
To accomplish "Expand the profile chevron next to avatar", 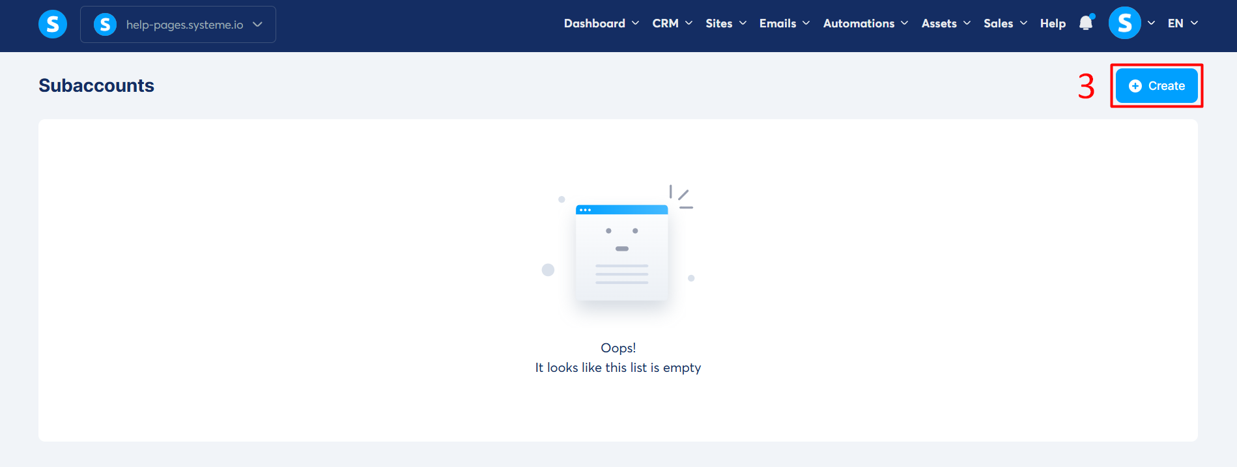I will 1151,23.
